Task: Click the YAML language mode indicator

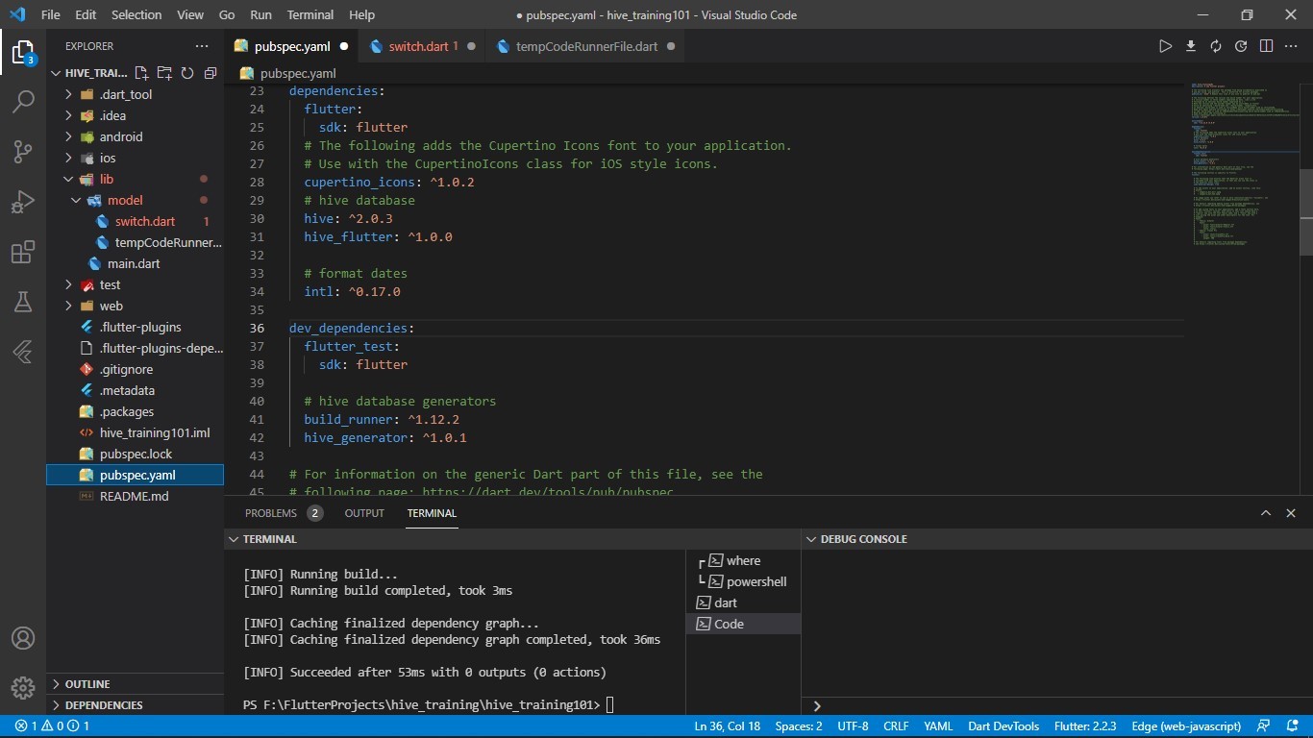Action: (x=938, y=726)
